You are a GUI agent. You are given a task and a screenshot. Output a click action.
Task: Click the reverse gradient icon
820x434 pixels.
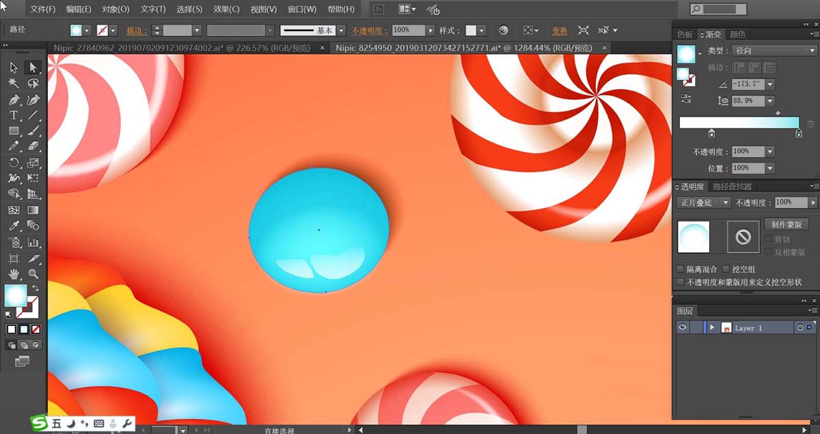685,99
